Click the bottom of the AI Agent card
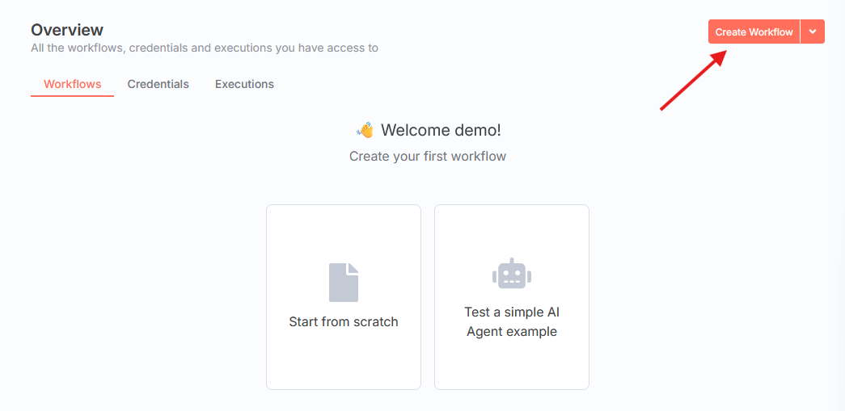This screenshot has height=411, width=845. coord(512,367)
